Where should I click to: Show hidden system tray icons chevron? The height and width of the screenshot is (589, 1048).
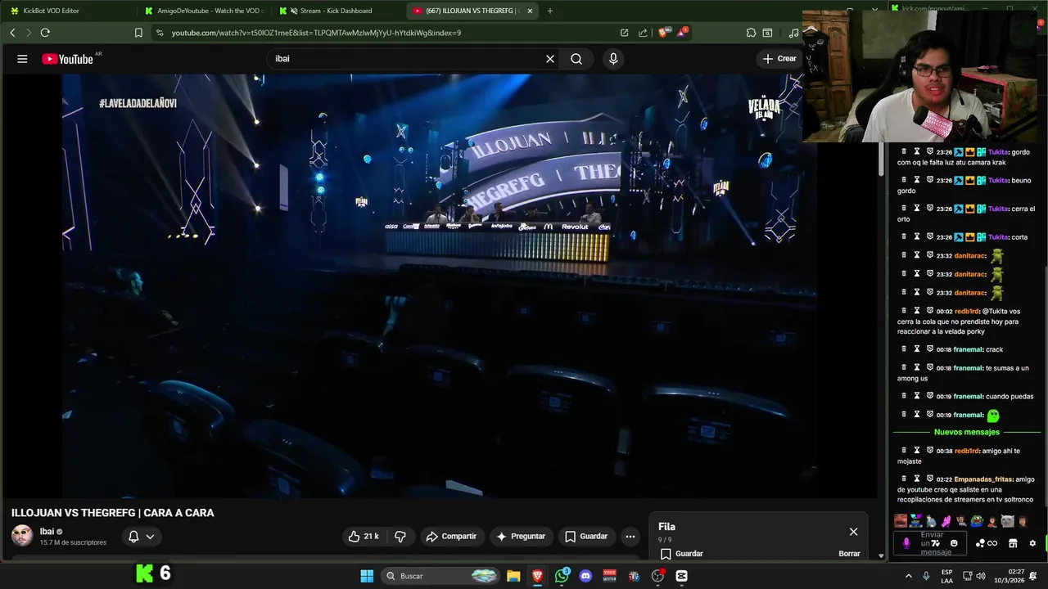pos(909,576)
